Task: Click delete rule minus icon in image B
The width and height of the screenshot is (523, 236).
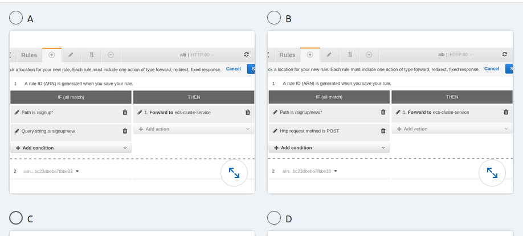Action: coord(369,55)
